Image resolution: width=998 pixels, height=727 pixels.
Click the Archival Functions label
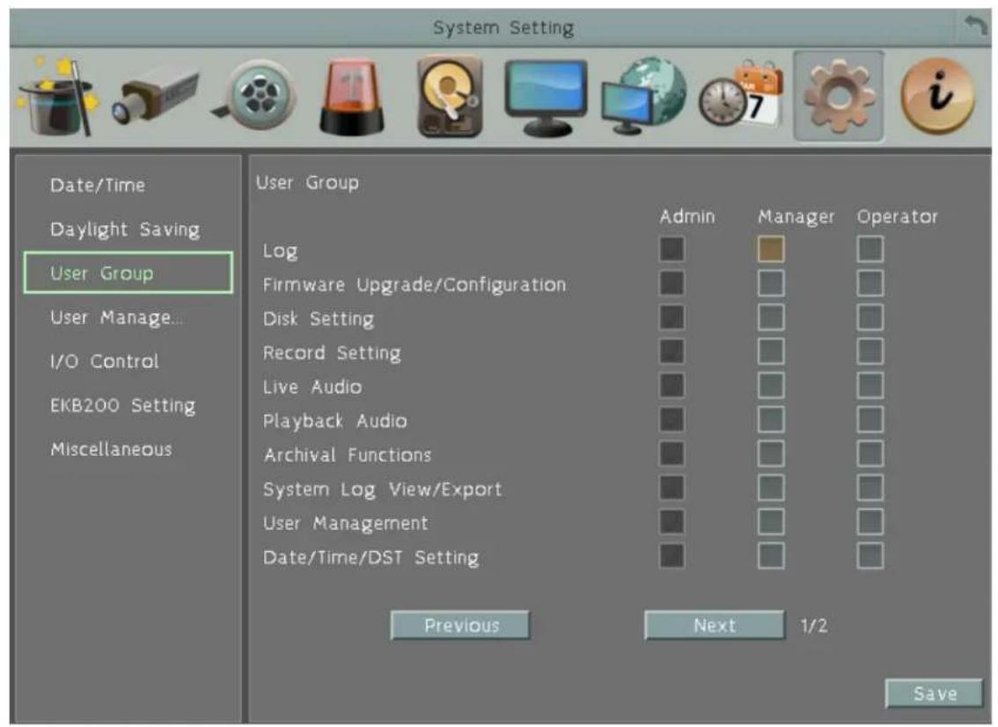pos(348,454)
